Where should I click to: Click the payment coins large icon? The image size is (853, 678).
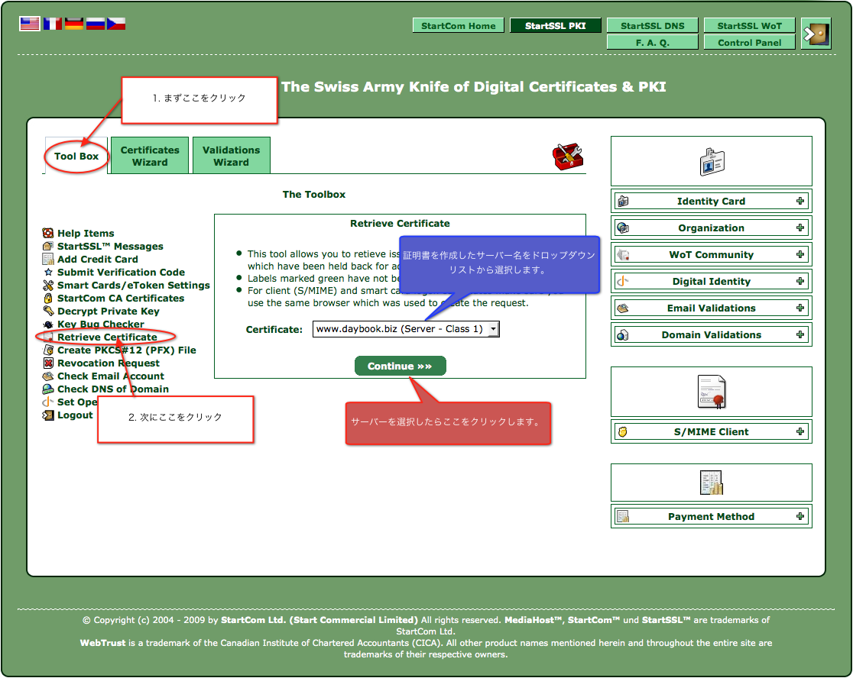click(x=712, y=483)
